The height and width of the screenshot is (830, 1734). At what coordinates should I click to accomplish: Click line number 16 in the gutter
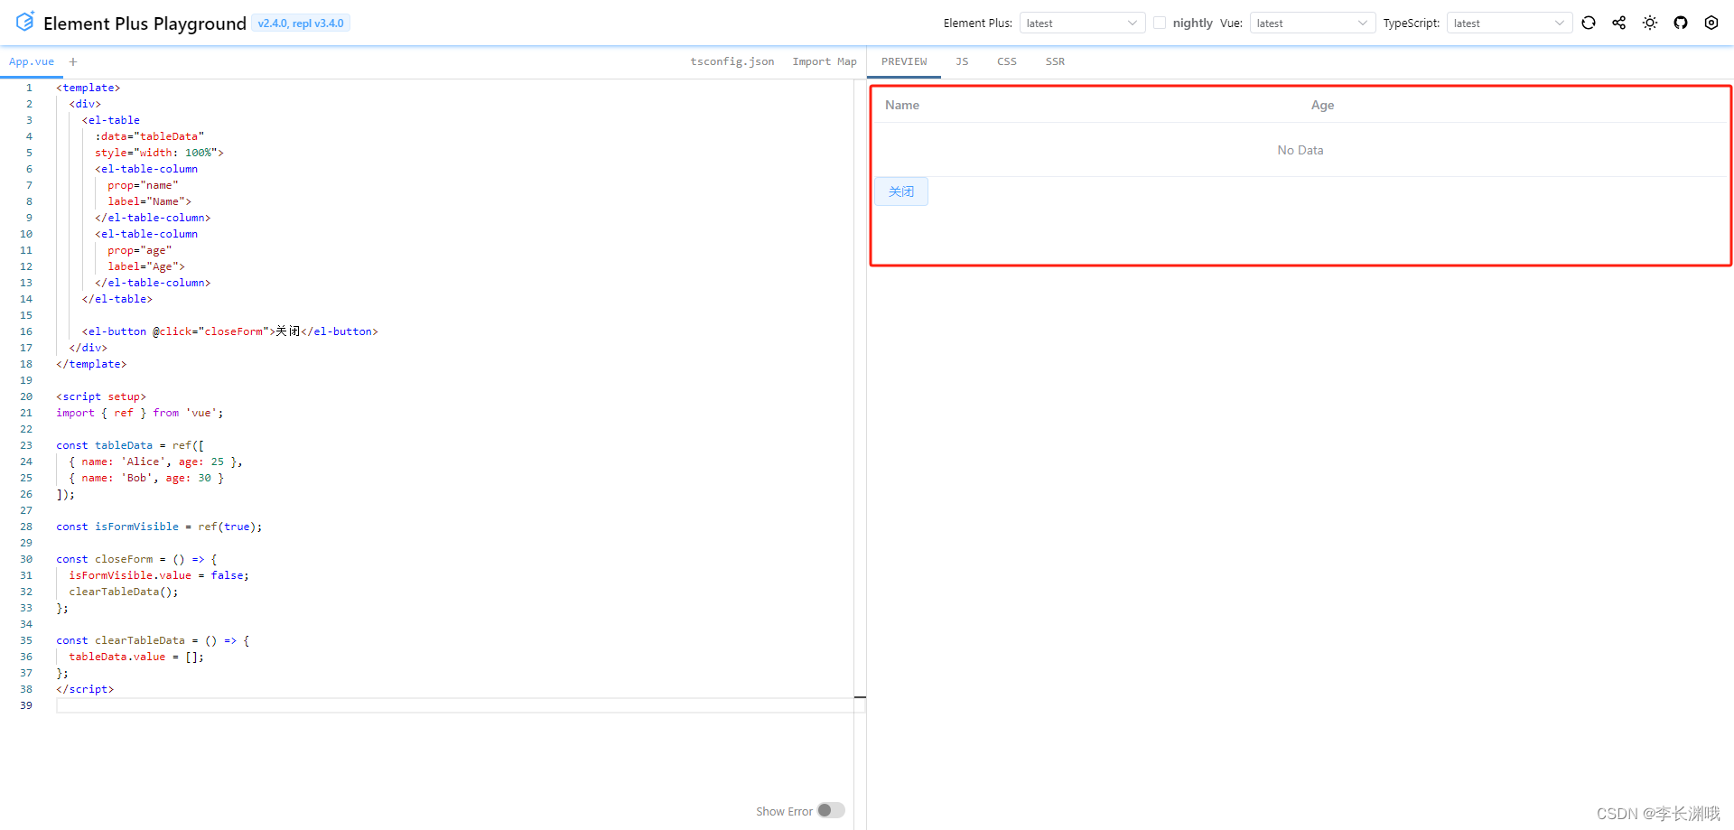(x=26, y=331)
